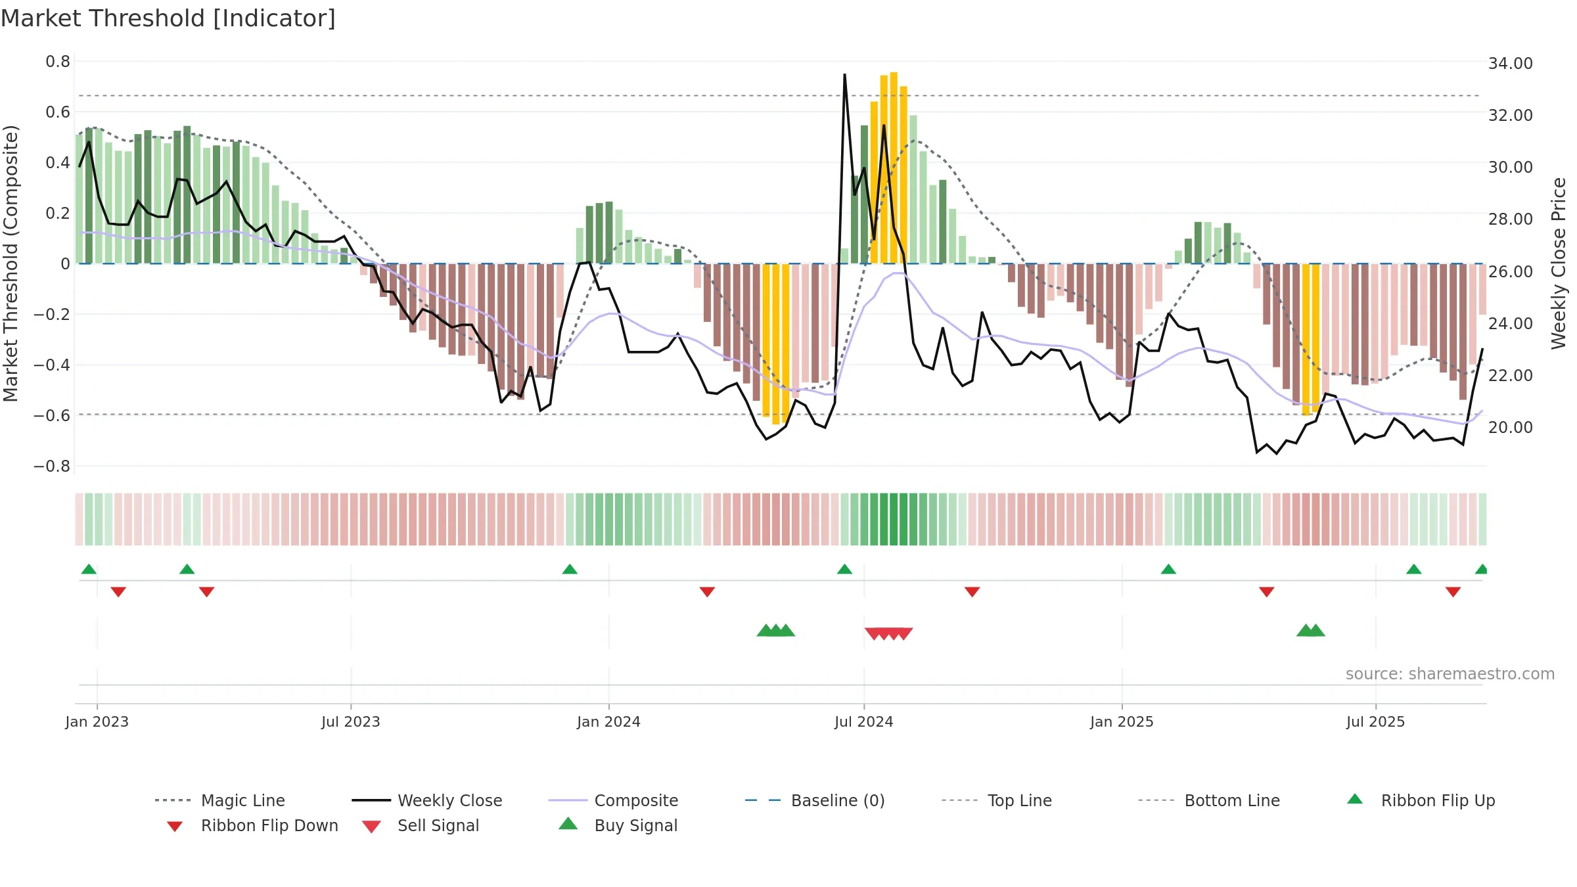Viewport: 1577px width, 887px height.
Task: Click the 0.6 left axis tick
Action: (x=58, y=112)
